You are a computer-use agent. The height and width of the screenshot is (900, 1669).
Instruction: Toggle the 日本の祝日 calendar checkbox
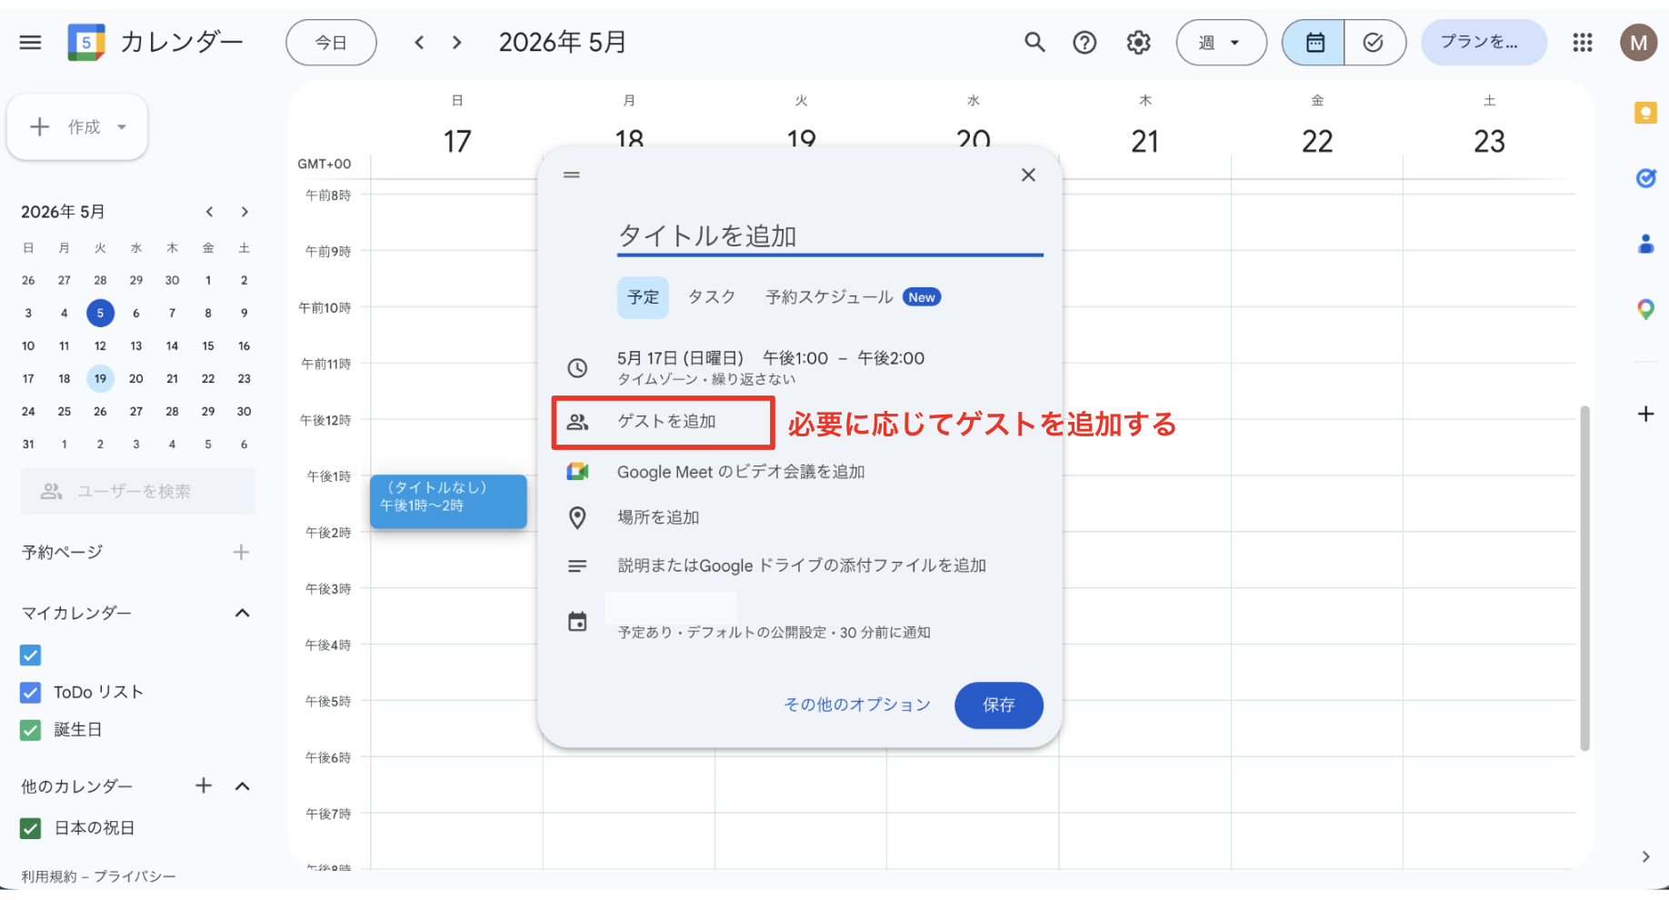(30, 828)
